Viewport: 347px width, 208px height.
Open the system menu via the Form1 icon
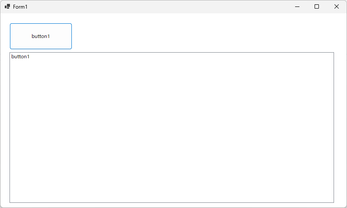point(7,6)
